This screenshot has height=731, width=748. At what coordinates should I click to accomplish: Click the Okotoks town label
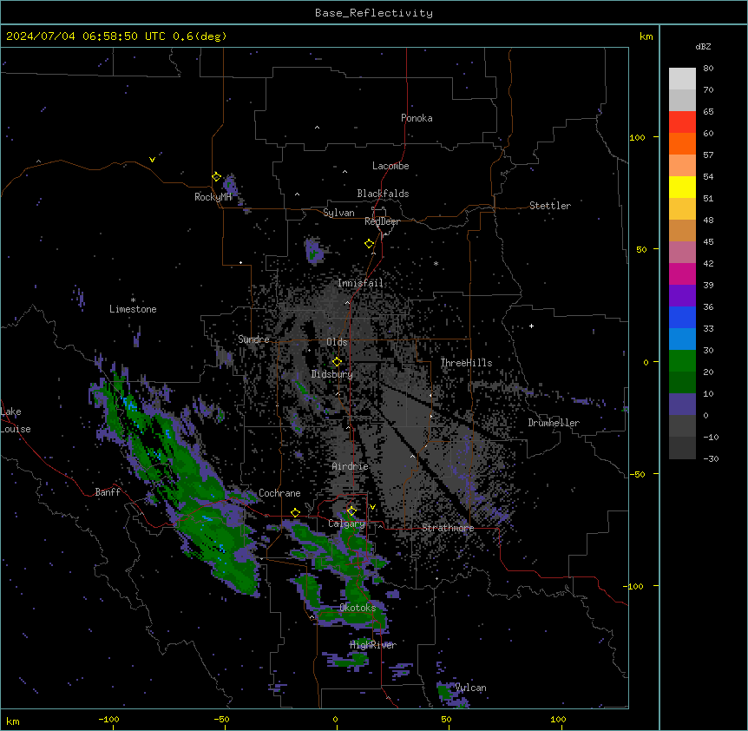pos(358,608)
